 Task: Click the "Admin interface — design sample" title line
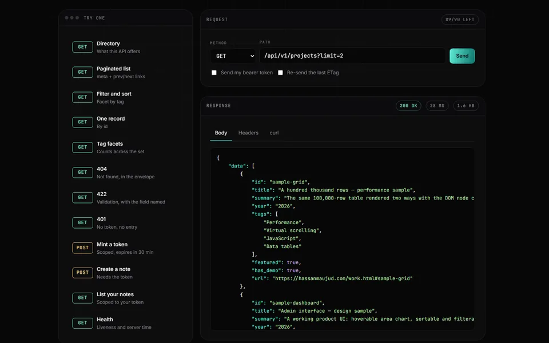[x=315, y=311]
